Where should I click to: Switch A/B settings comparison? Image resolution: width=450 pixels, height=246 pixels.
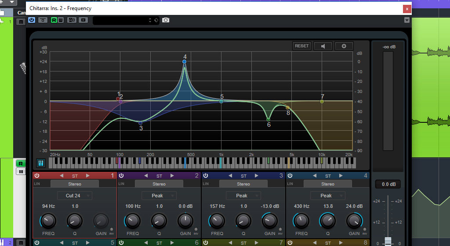[x=72, y=20]
